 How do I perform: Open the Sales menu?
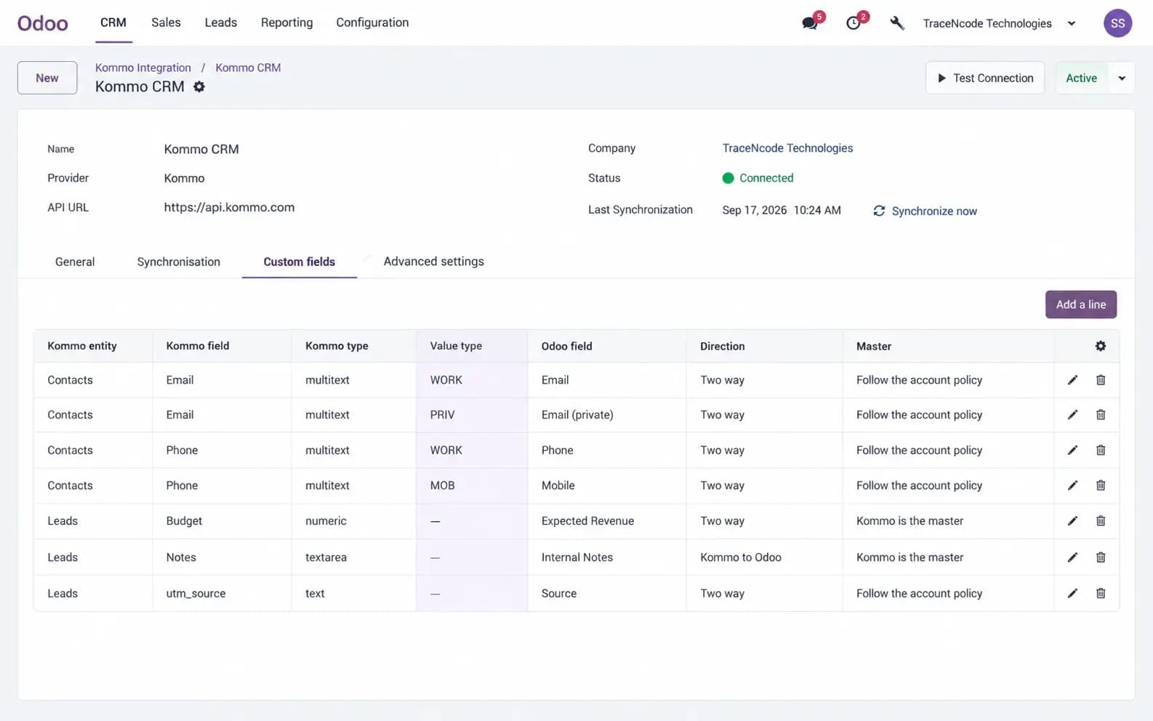(166, 23)
